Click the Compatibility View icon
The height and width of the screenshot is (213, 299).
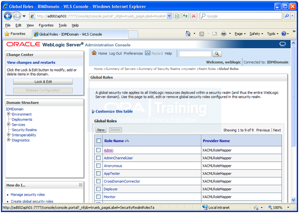[177, 16]
